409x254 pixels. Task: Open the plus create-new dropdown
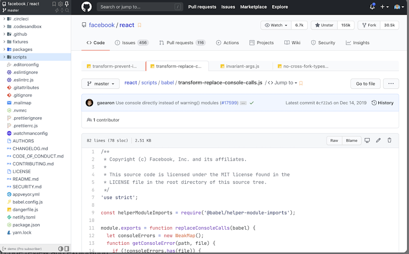384,7
